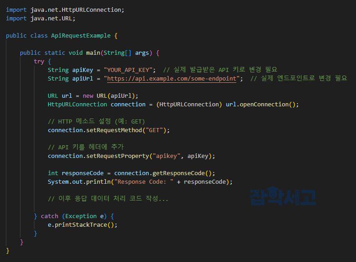
Task: Click the comment '// HTTP 메소드 설정 (예: GET)'
Action: [x=96, y=121]
